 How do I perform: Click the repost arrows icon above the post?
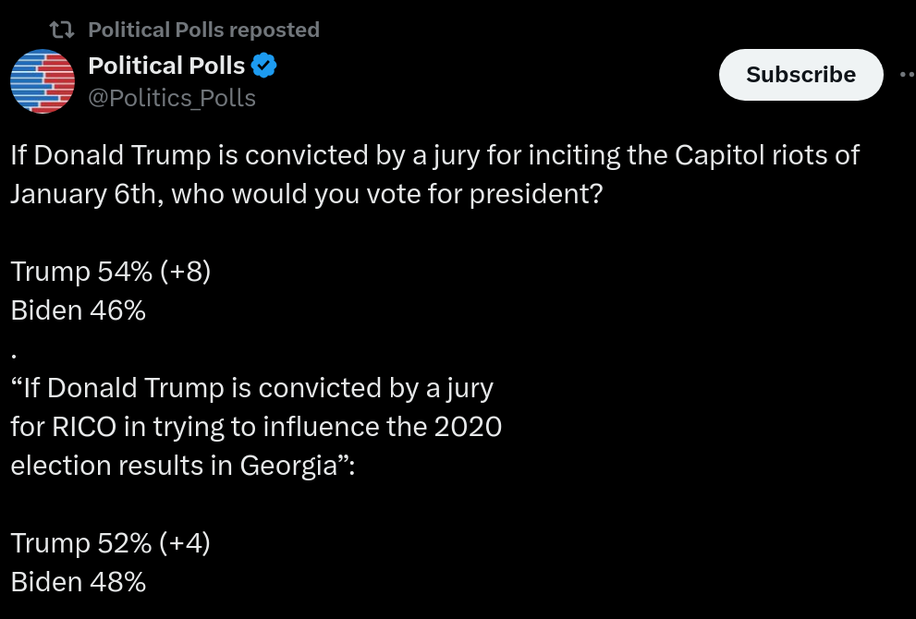tap(61, 30)
